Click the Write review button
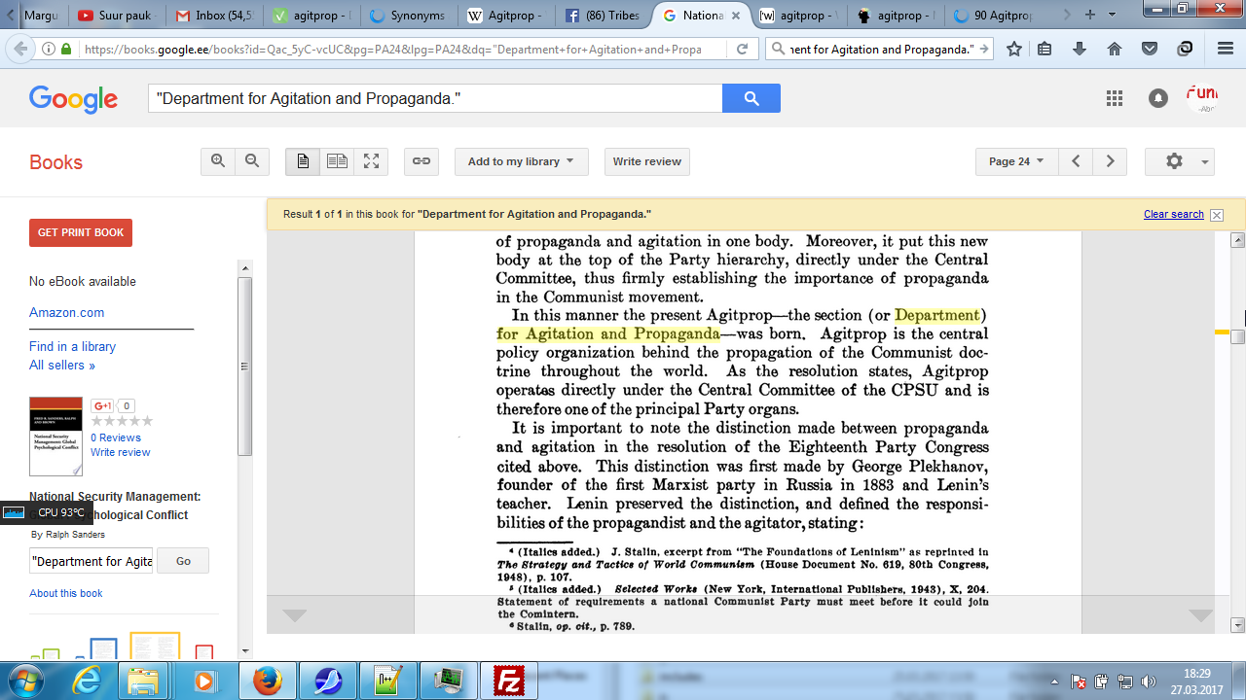 (647, 161)
